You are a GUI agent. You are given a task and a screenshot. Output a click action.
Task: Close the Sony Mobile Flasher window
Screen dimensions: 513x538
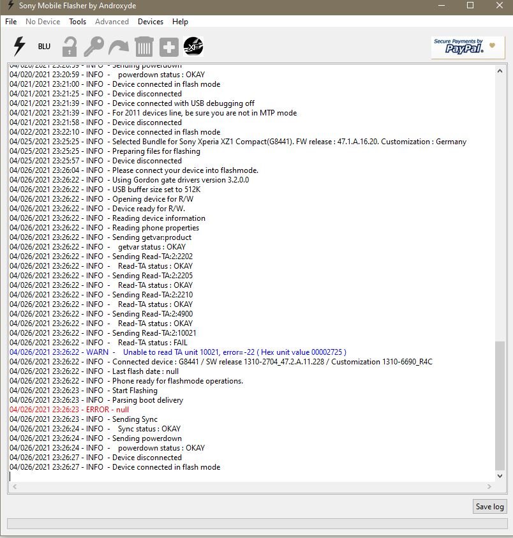pos(499,6)
